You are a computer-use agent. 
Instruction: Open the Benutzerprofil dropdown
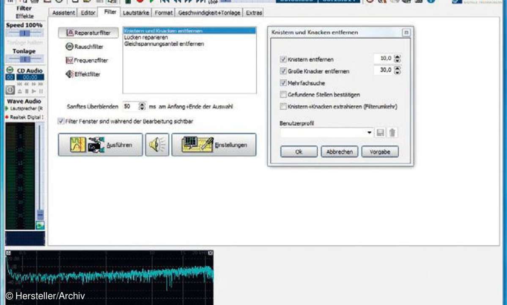(x=369, y=133)
